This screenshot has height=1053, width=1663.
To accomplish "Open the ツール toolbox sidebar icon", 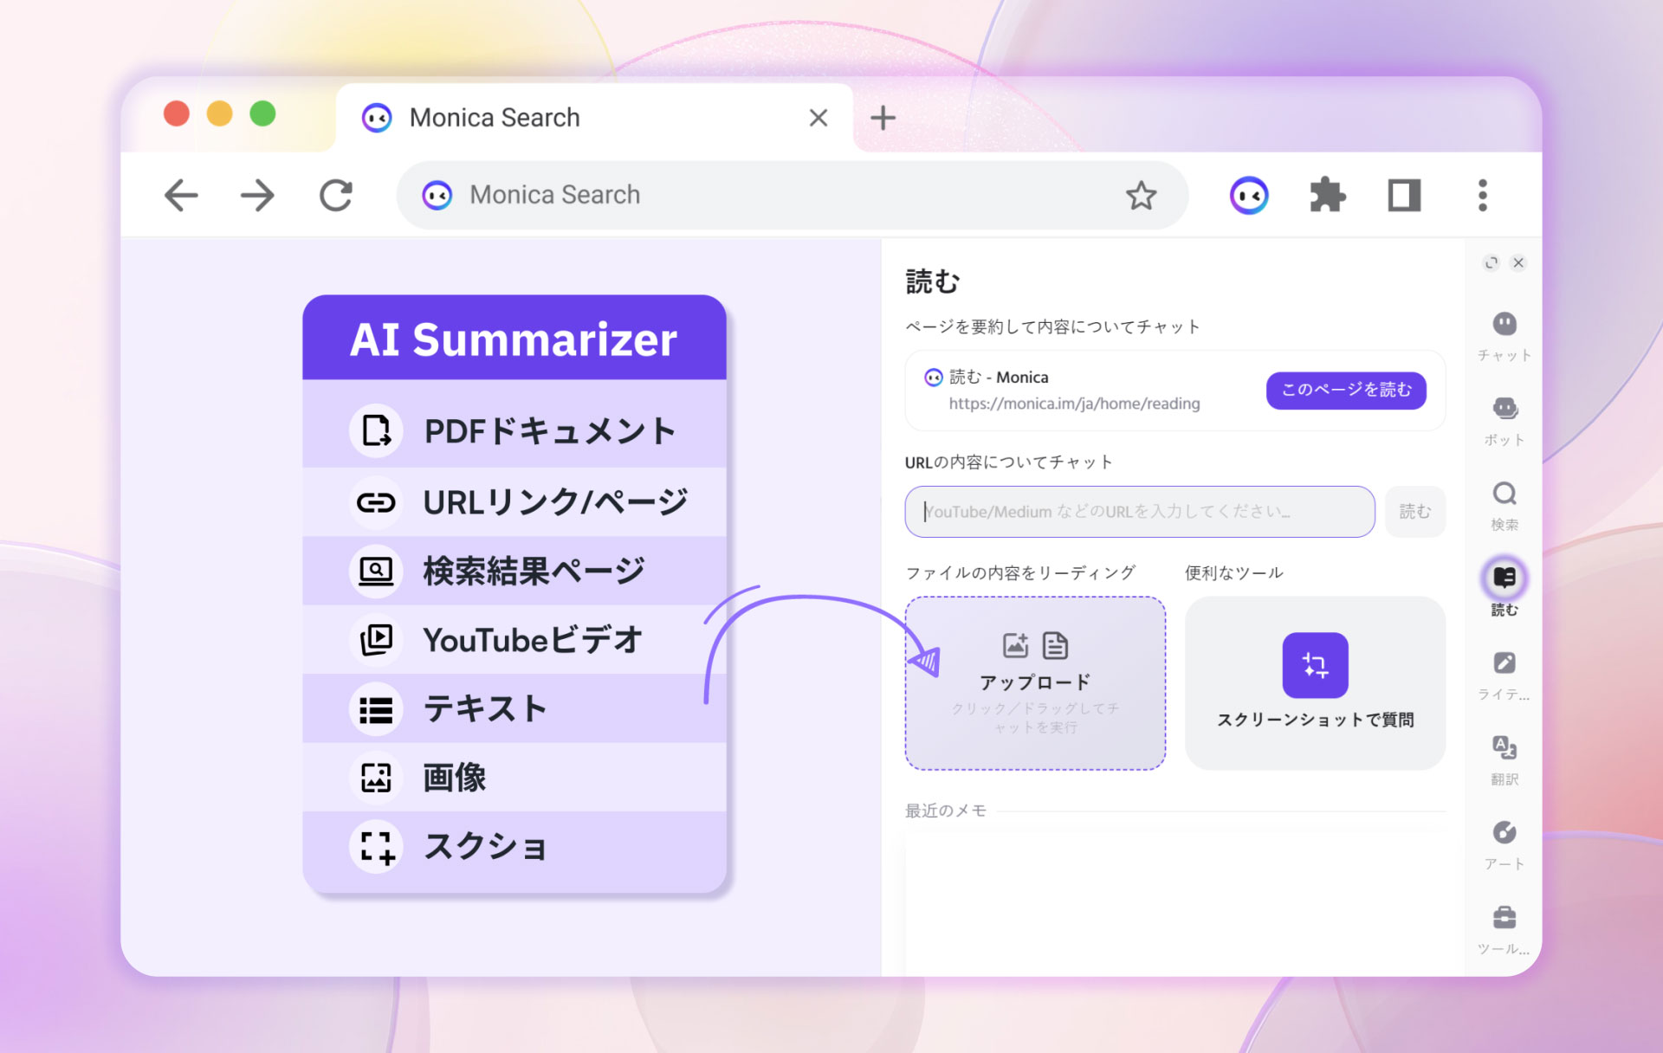I will [1504, 918].
